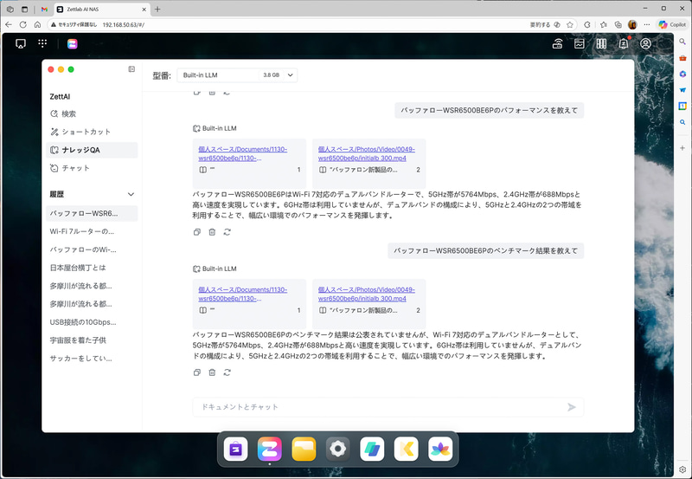Viewport: 692px width, 479px height.
Task: Open the Built-in LLM model dropdown
Action: pos(237,75)
